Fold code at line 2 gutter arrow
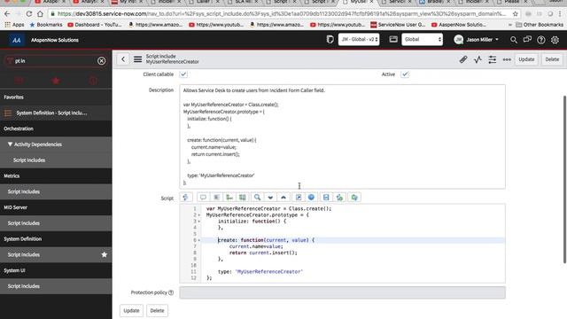The height and width of the screenshot is (319, 567). point(198,215)
